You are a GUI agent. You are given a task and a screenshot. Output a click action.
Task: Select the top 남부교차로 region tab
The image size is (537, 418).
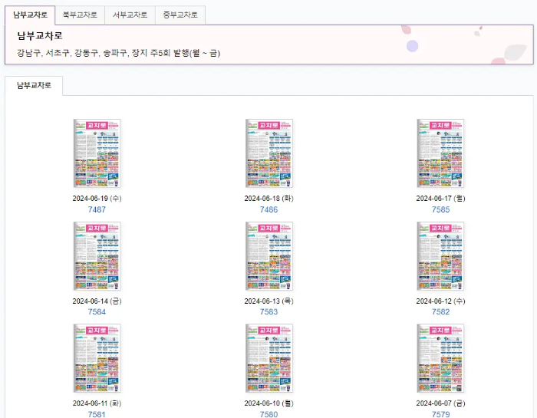tap(30, 15)
